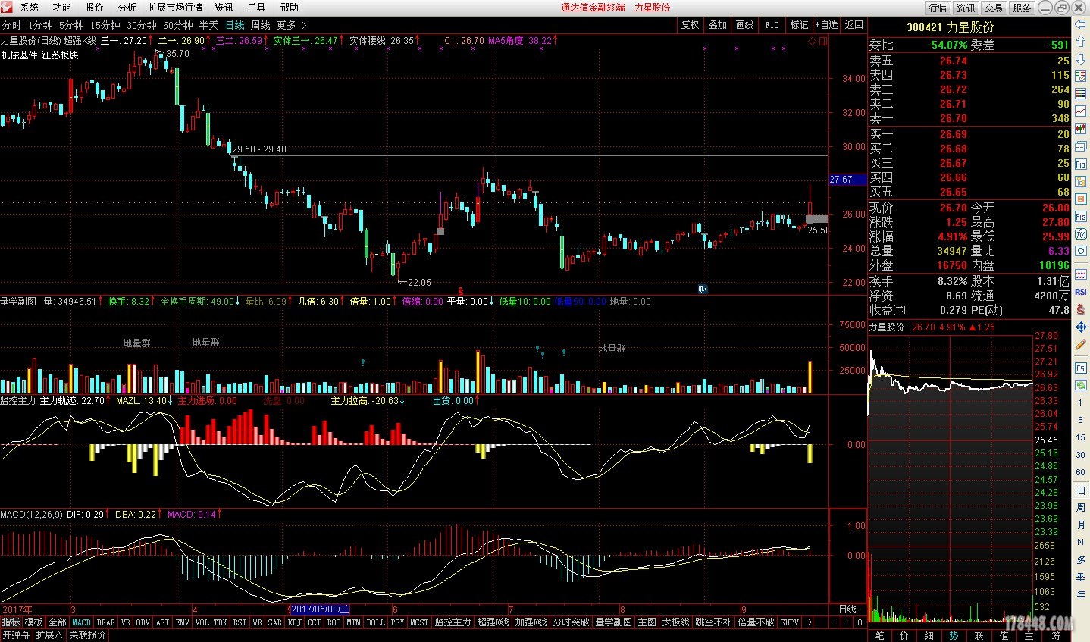Click the plus zoom-in button near 日线
The image size is (1090, 642).
pyautogui.click(x=835, y=622)
